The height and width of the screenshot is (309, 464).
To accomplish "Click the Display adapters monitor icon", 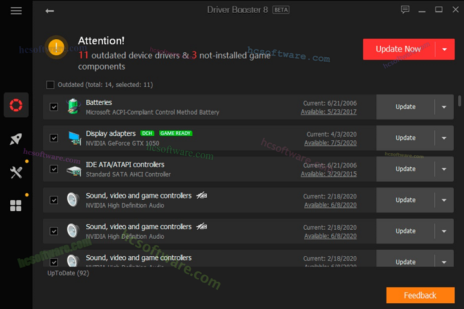I will (x=75, y=138).
